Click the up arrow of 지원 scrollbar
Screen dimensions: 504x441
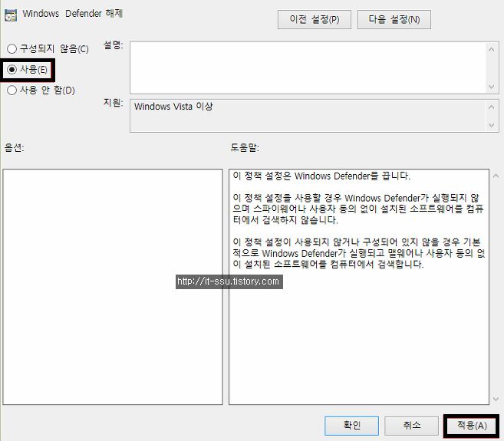[491, 107]
